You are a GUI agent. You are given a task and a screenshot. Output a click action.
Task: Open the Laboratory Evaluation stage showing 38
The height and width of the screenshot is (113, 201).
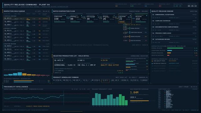pyautogui.click(x=93, y=18)
